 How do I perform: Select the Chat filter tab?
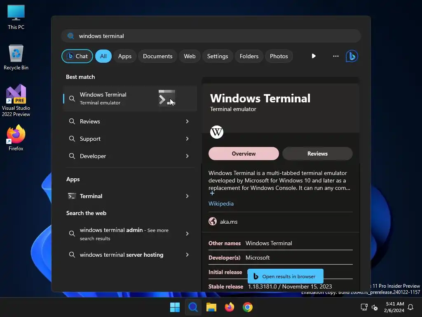pyautogui.click(x=77, y=56)
